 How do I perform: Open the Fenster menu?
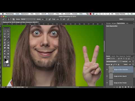(x=75, y=14)
